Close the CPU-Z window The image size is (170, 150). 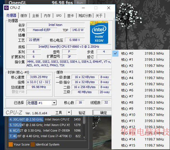tap(109, 8)
